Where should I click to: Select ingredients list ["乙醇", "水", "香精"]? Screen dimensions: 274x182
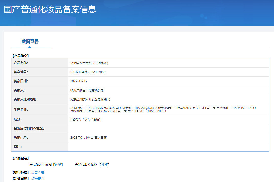[86, 119]
